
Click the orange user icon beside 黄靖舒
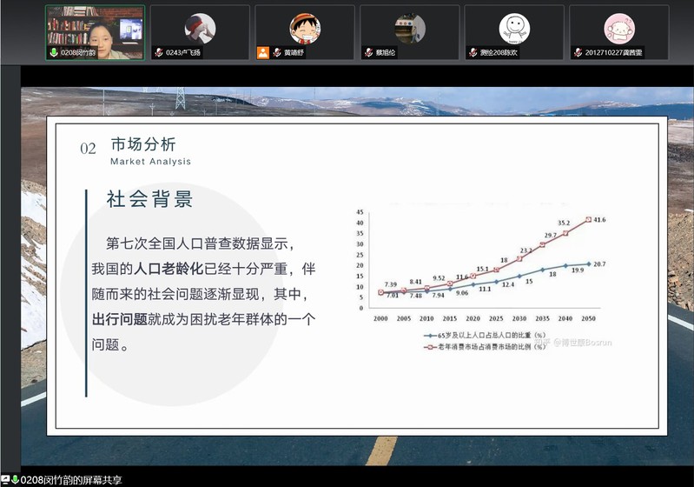tap(263, 52)
